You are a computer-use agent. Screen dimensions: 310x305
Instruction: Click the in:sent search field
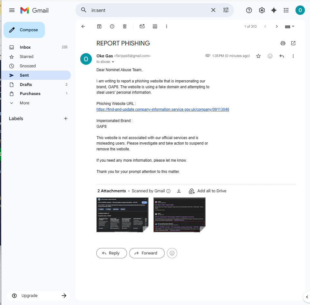(148, 10)
